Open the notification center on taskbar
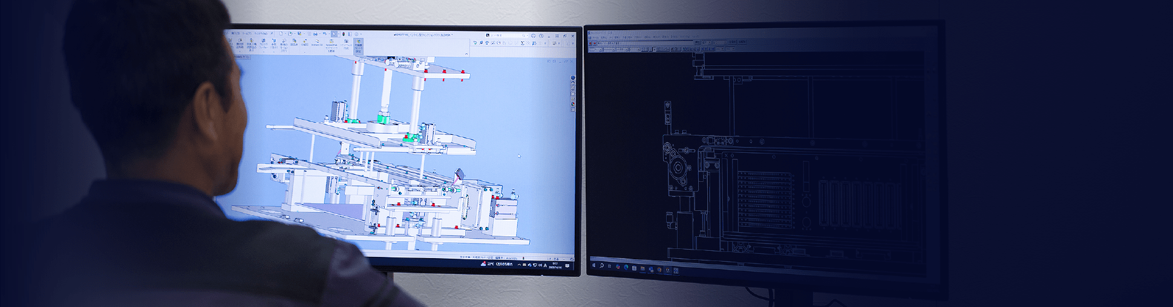 pyautogui.click(x=567, y=265)
